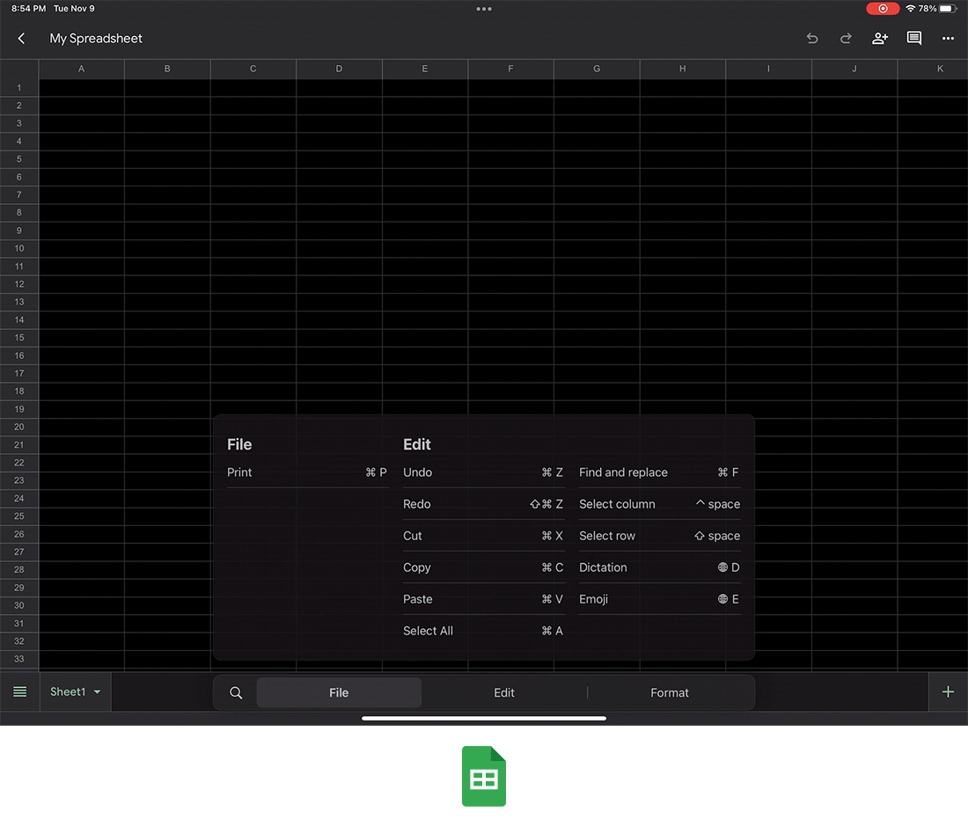
Task: Switch to the File shortcut group
Action: (339, 692)
